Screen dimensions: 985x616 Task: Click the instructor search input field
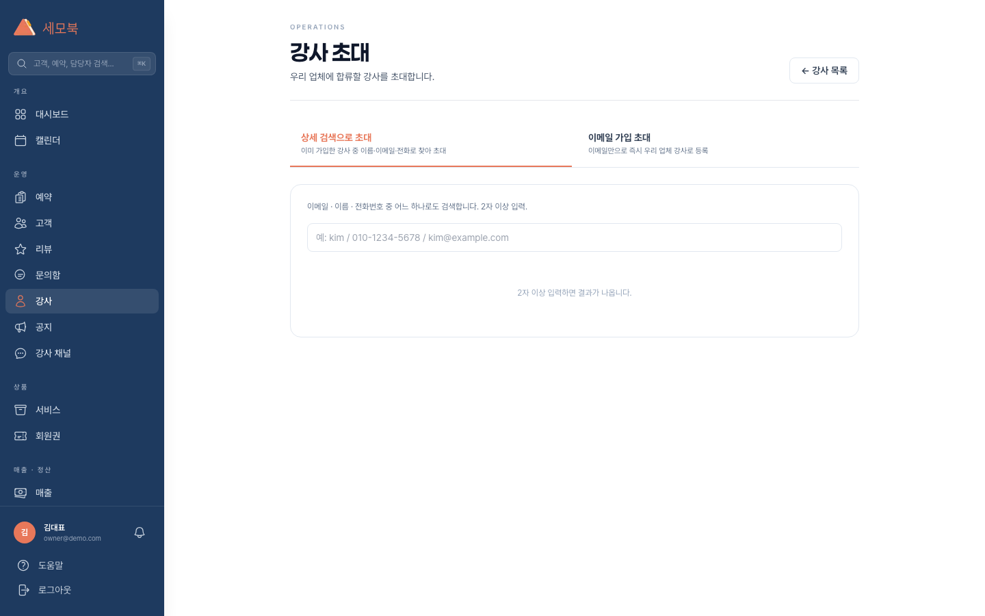574,238
